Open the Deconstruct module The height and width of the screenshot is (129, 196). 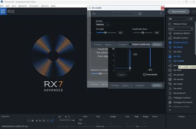[179, 93]
